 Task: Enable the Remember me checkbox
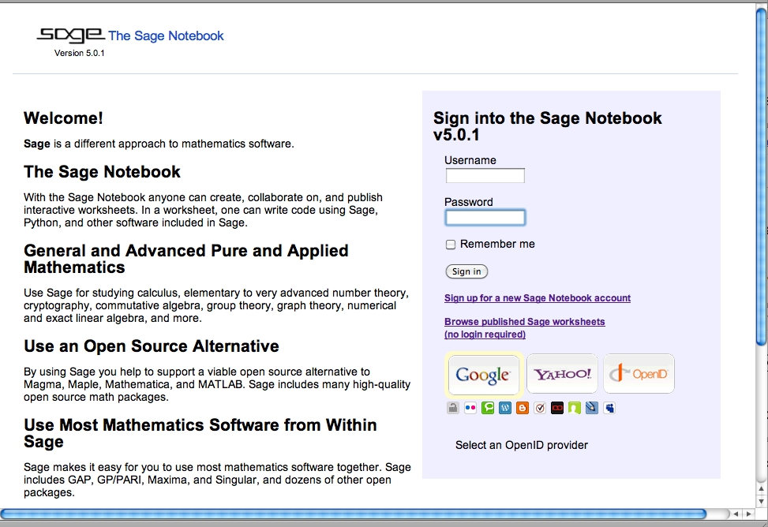click(x=451, y=245)
